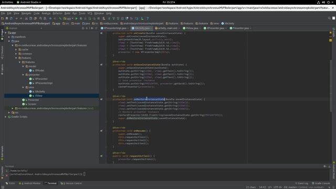
Task: Click the yellow warning marker atop editor scrollbar
Action: 330,33
